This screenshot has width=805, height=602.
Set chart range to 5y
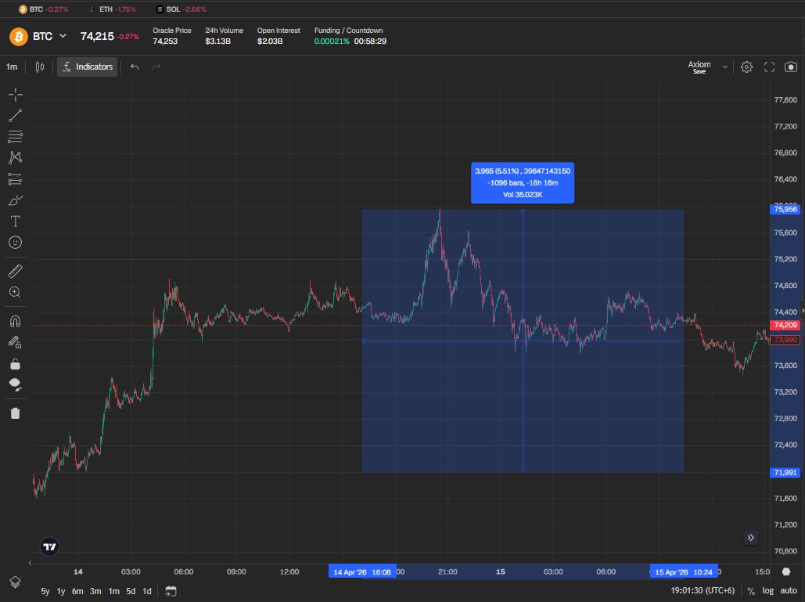pos(45,591)
